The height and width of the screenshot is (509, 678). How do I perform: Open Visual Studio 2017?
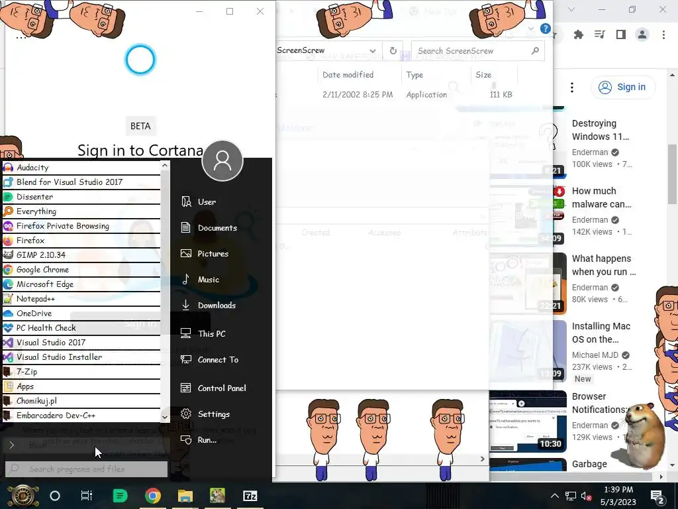[x=81, y=343]
